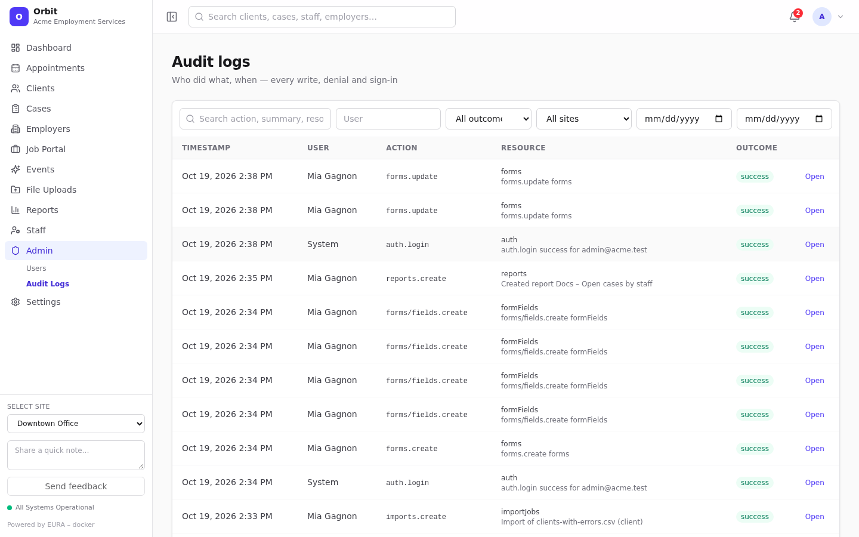Click the Admin shield icon

[x=16, y=251]
